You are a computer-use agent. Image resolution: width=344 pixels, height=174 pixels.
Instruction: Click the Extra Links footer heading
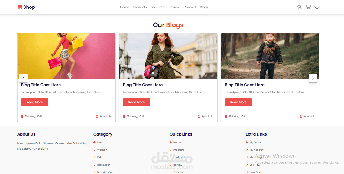coord(256,134)
